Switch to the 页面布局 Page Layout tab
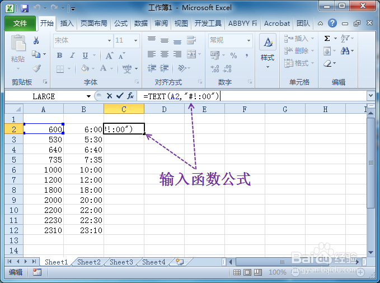The image size is (380, 283). pyautogui.click(x=94, y=24)
